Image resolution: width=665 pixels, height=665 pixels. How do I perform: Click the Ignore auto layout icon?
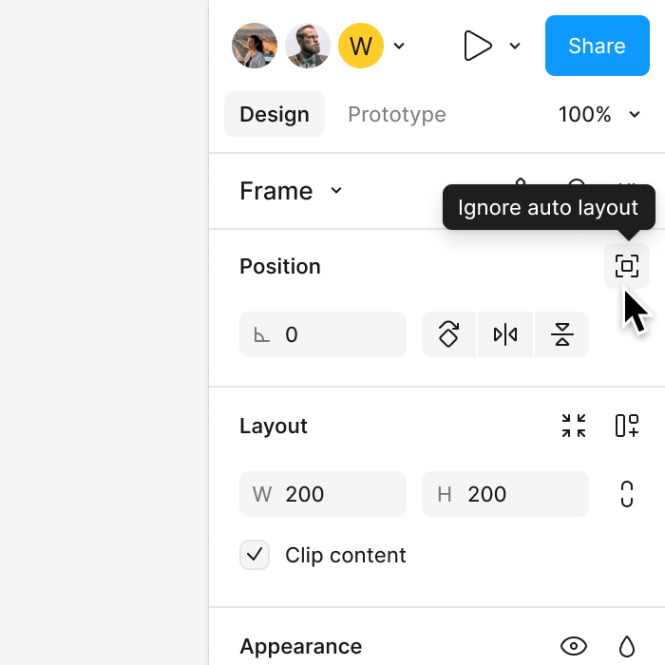tap(627, 266)
